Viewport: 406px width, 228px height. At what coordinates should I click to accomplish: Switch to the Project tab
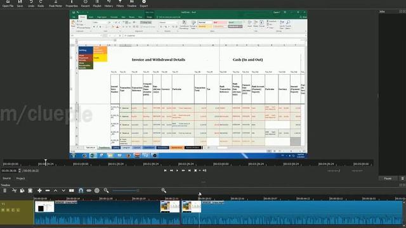[x=20, y=179]
